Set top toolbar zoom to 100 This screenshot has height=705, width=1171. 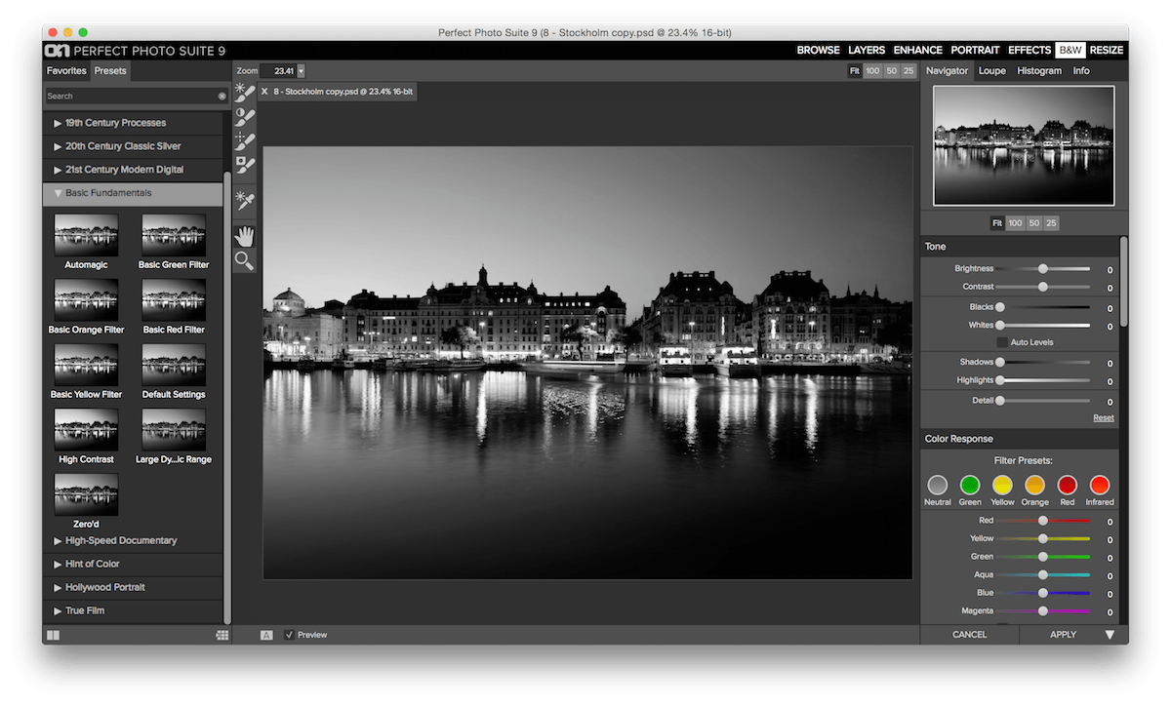point(872,71)
